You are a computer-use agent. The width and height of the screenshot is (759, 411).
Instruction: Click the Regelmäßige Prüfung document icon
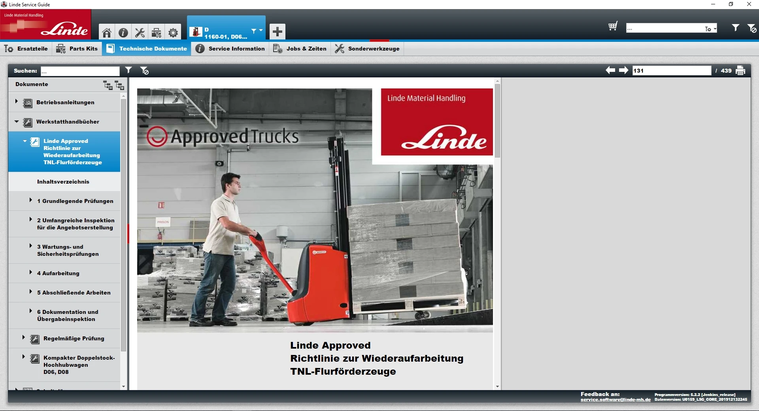pyautogui.click(x=35, y=339)
